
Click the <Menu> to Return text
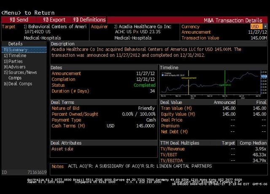[x=28, y=13]
